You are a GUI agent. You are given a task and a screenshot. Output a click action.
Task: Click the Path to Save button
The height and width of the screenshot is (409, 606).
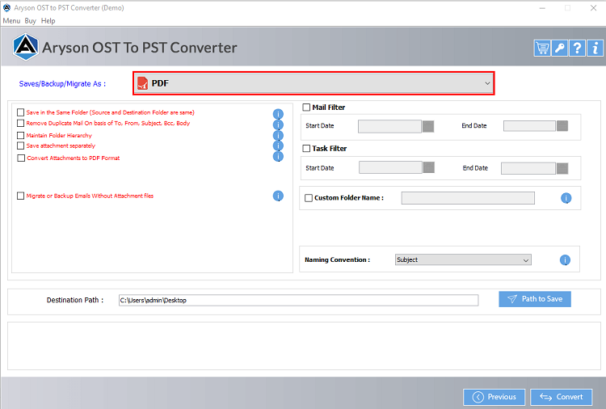pyautogui.click(x=535, y=299)
